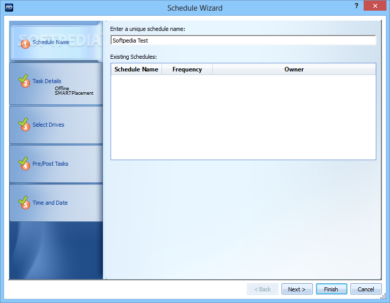Click the Offline SMARTPlacement text
Screen dimensions: 390x303
pos(74,91)
